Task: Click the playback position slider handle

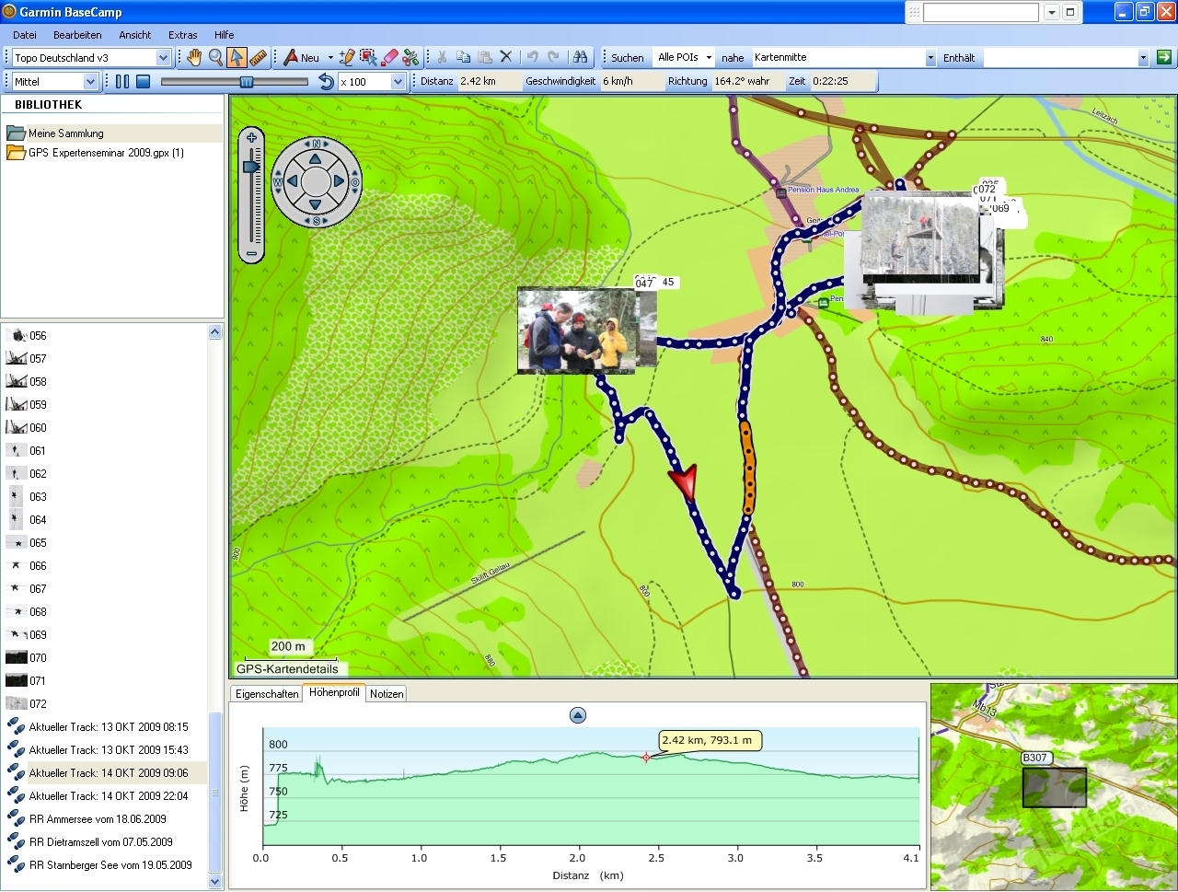Action: (x=247, y=81)
